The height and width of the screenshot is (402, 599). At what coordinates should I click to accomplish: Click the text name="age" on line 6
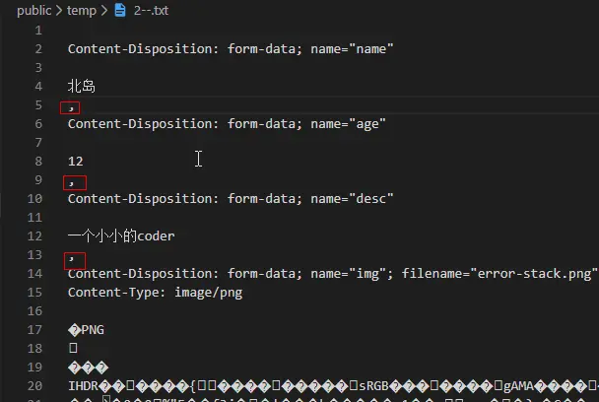click(x=348, y=124)
